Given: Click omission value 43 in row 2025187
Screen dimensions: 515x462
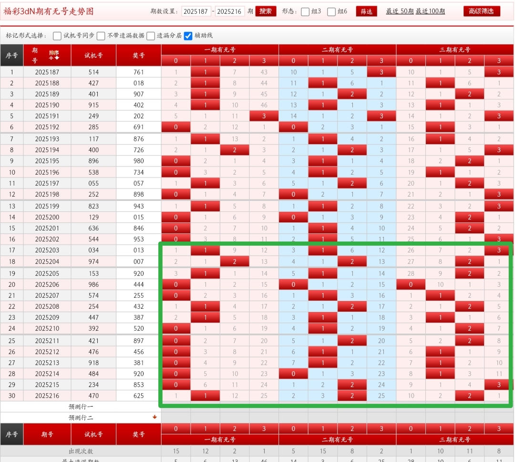Looking at the screenshot, I should click(x=264, y=72).
